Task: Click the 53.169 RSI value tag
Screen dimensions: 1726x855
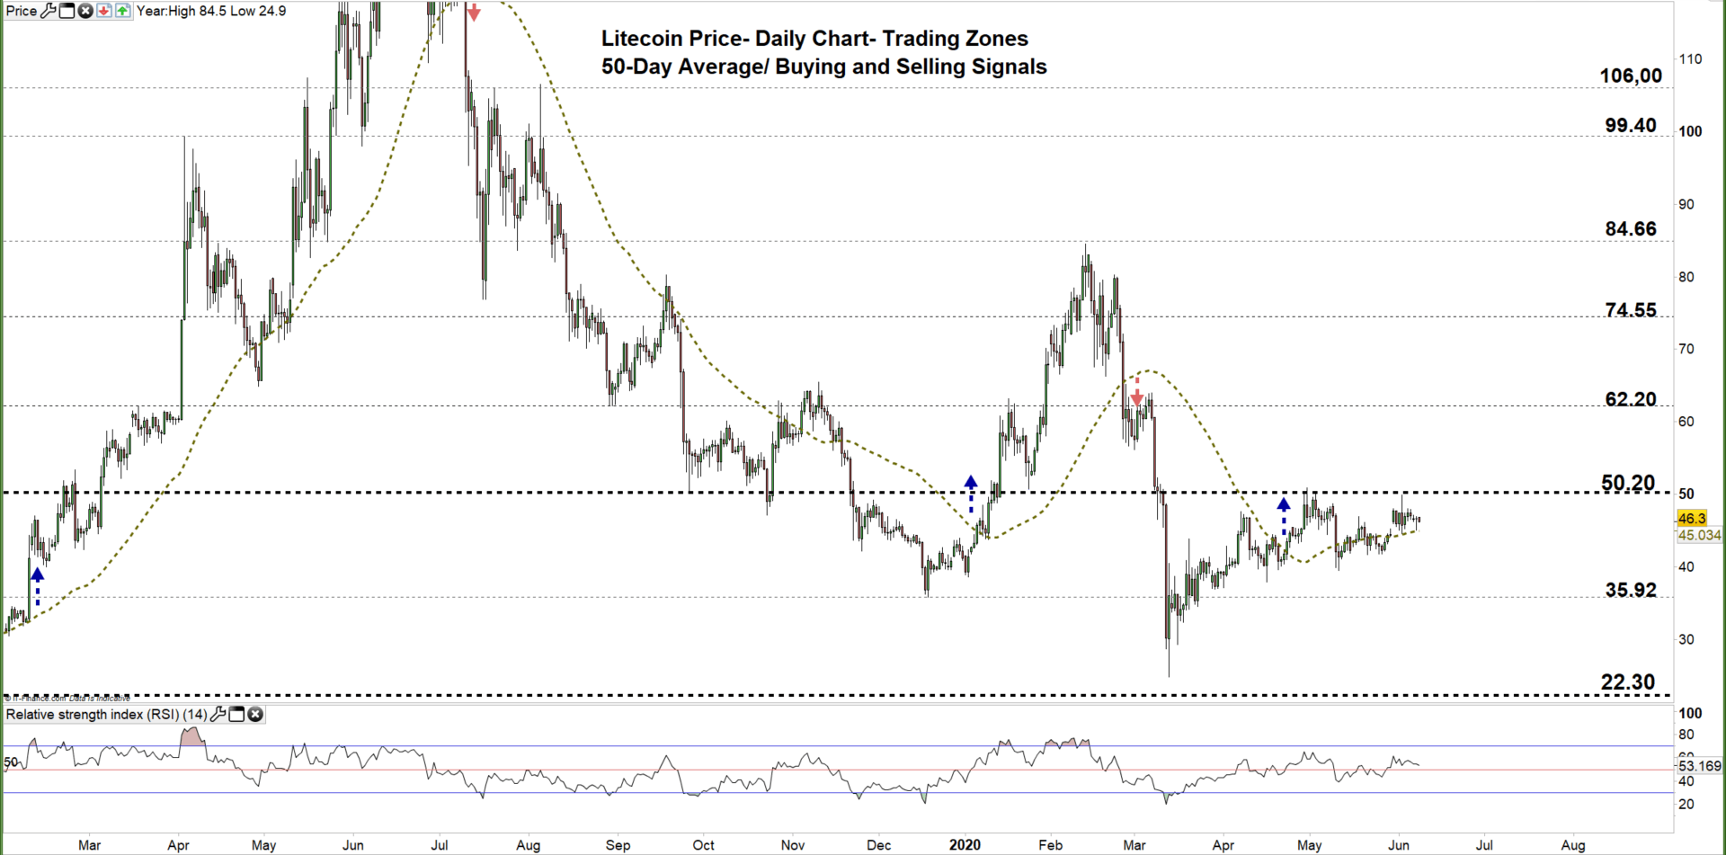Action: point(1700,766)
